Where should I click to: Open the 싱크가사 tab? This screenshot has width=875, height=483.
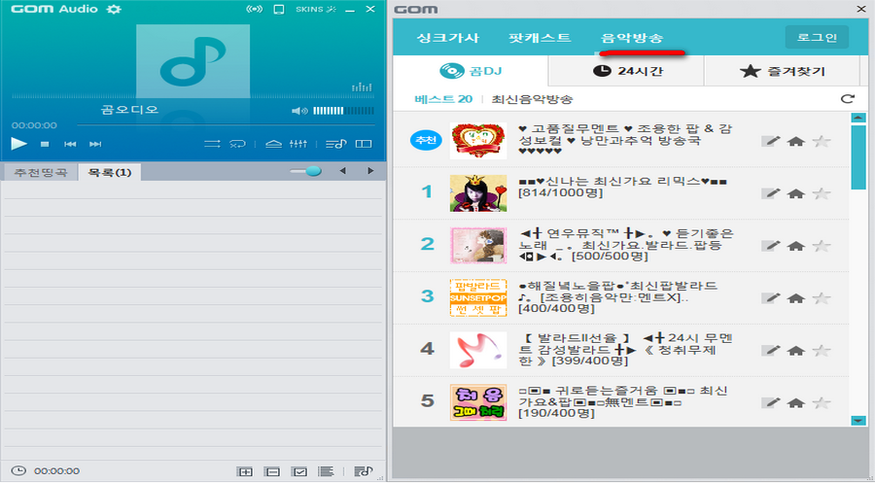click(447, 38)
